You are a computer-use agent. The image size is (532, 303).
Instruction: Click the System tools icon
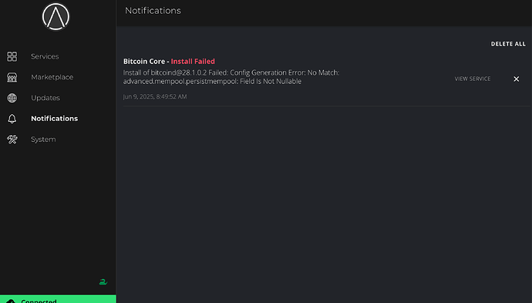coord(12,140)
